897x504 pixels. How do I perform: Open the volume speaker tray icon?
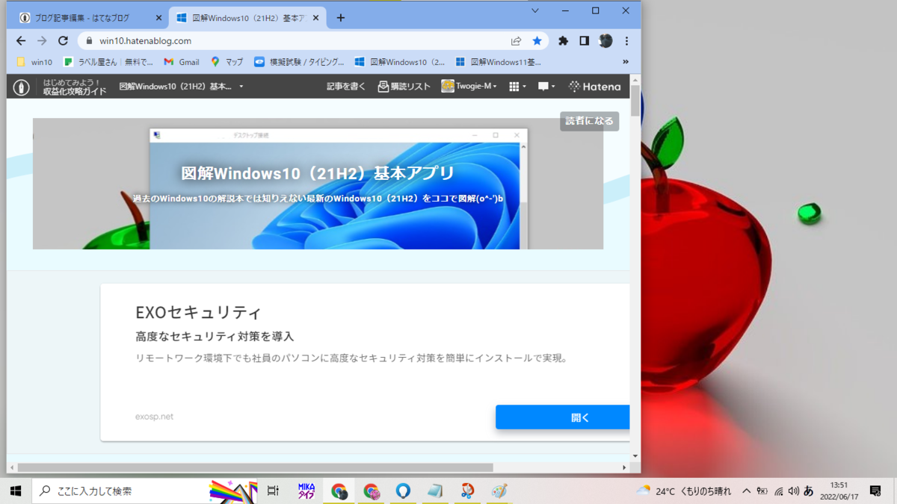click(x=793, y=491)
